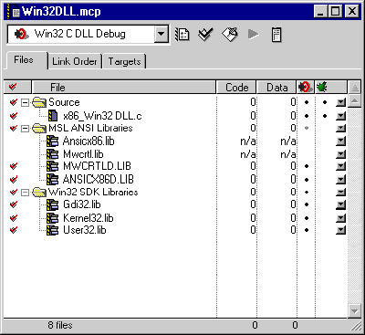Viewport: 365px width, 335px height.
Task: Click the Make project icon
Action: (229, 35)
